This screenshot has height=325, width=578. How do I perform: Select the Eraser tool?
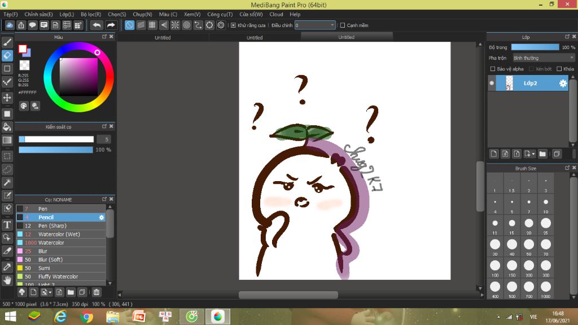[7, 55]
